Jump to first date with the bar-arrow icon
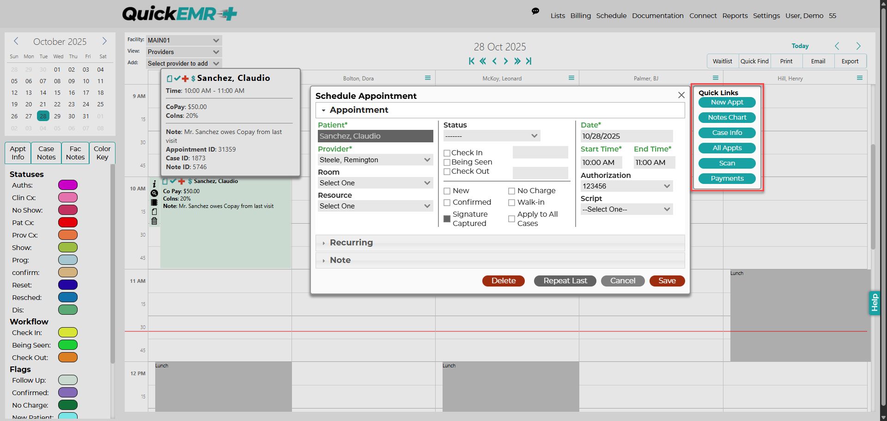Screen dimensions: 887x421 tap(471, 61)
